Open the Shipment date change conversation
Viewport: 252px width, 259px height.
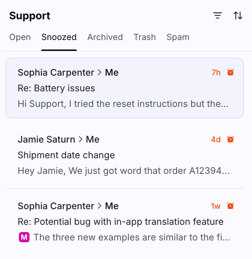coord(66,155)
